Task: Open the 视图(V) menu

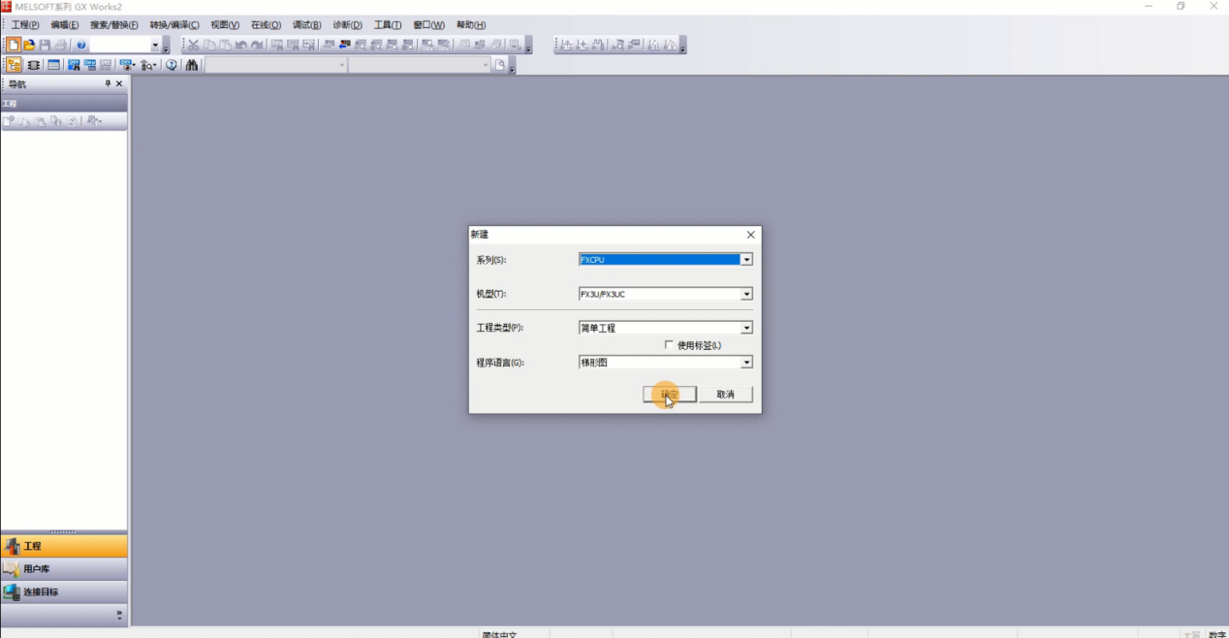Action: [225, 25]
